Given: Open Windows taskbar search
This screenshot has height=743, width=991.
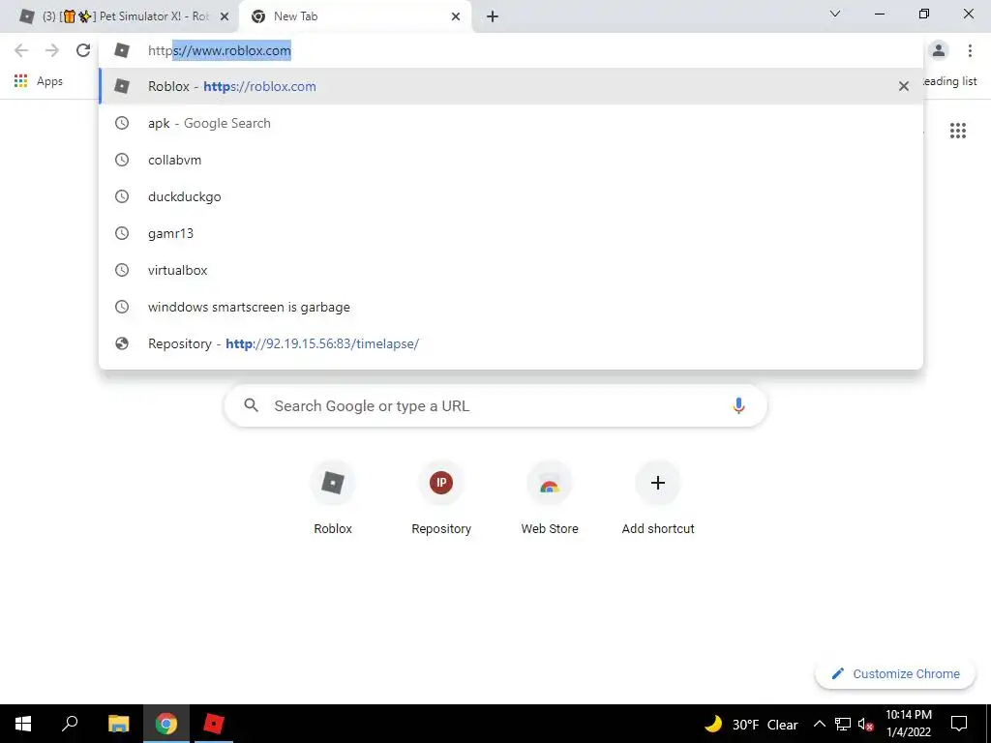Looking at the screenshot, I should [x=70, y=724].
